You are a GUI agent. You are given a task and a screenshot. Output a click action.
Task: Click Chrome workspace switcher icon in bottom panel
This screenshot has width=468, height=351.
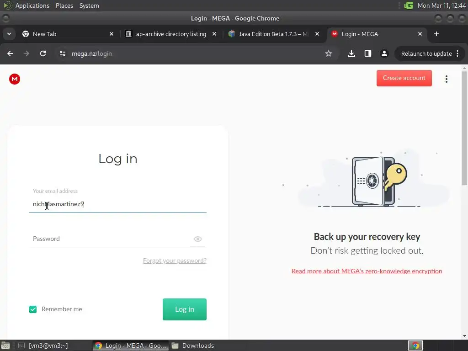click(415, 346)
